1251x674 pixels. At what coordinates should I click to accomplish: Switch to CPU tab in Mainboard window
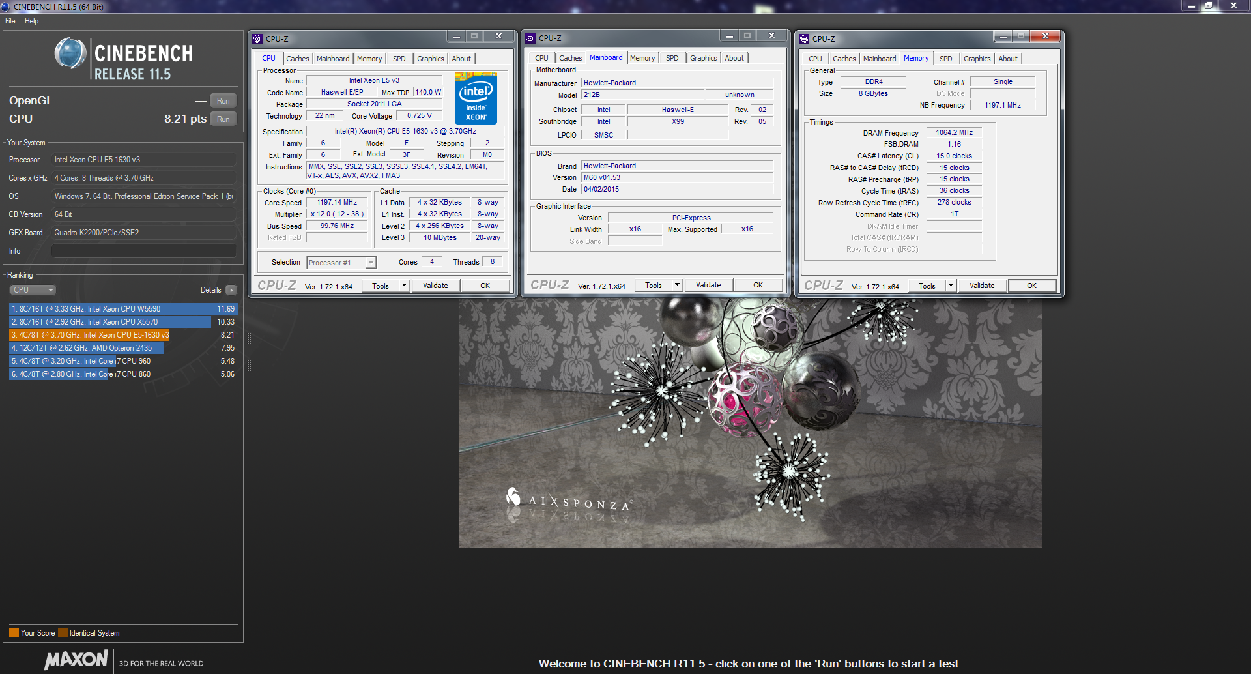click(x=541, y=58)
